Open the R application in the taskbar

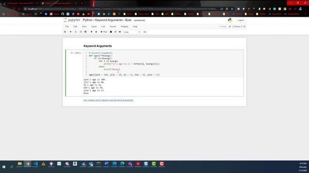click(x=75, y=164)
